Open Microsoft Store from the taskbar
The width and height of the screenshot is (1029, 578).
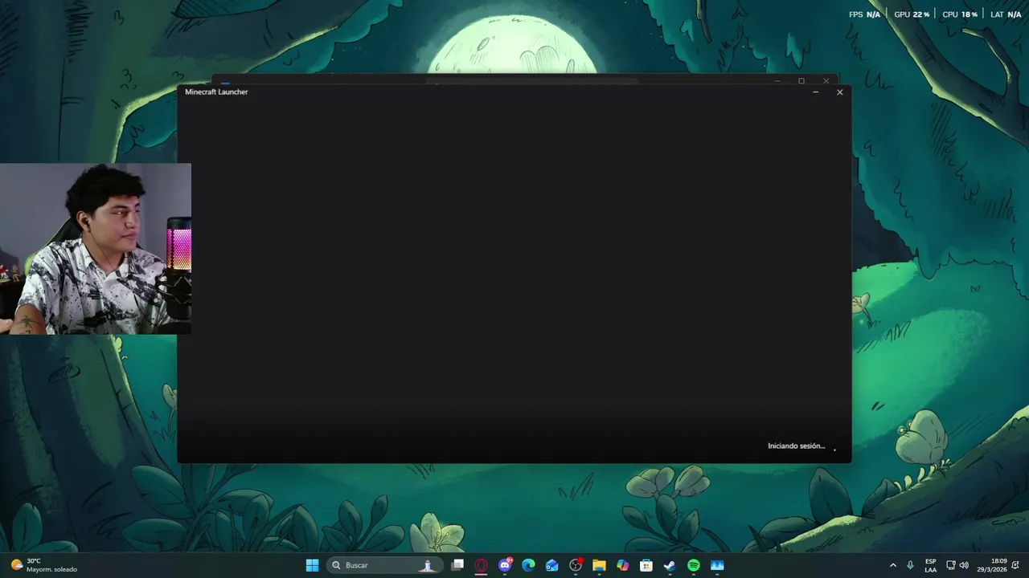coord(646,565)
